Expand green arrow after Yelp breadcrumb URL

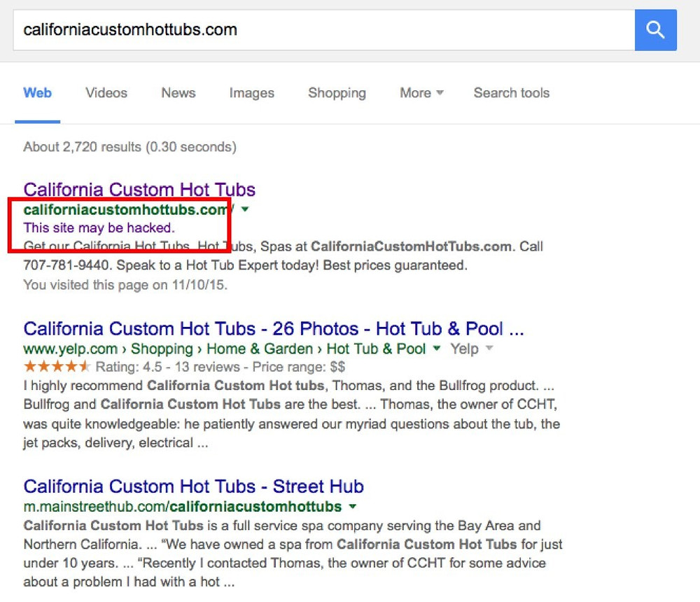(x=437, y=348)
